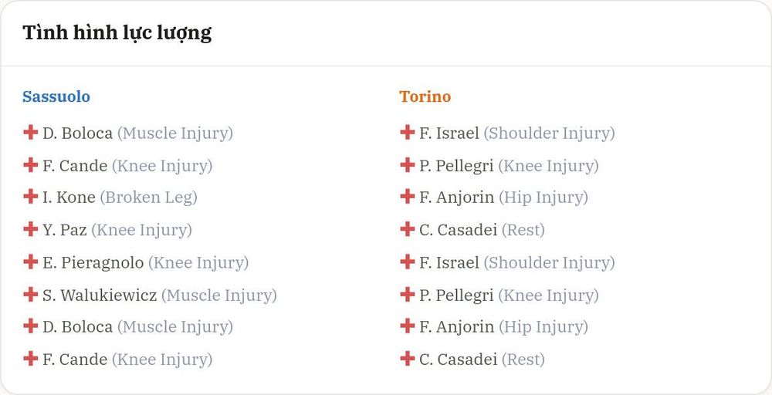Select player name Y. Paz
The width and height of the screenshot is (772, 395).
tap(65, 230)
